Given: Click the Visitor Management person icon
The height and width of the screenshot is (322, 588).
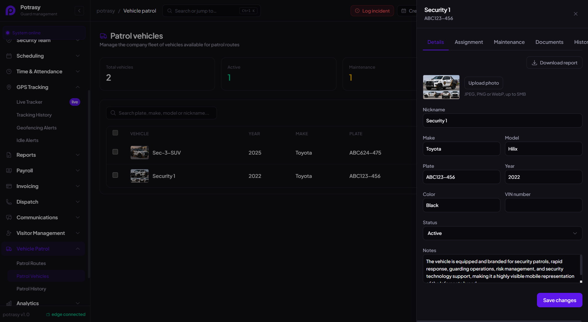Looking at the screenshot, I should 9,233.
